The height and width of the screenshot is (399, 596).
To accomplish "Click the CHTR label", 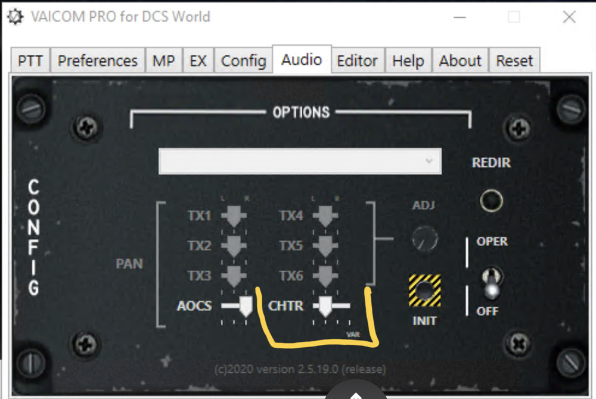I will [x=286, y=306].
